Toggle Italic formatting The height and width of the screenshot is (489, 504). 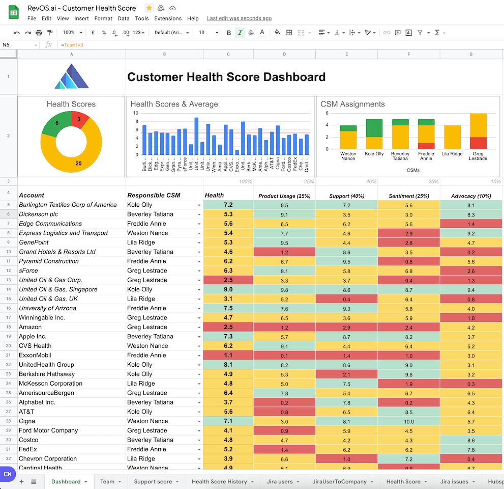[x=240, y=33]
